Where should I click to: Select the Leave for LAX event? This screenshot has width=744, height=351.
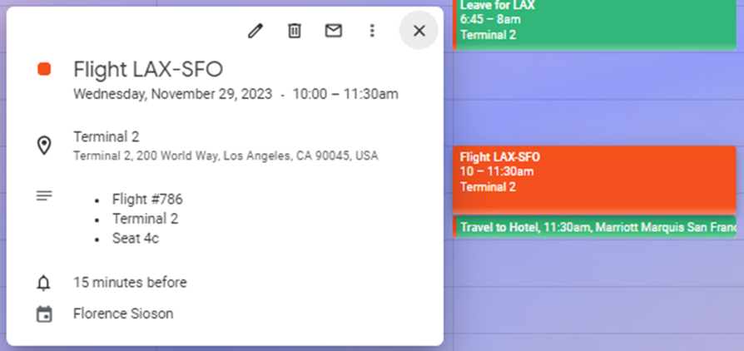595,21
